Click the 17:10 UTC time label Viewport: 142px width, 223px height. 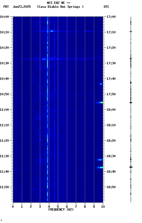tap(111, 32)
